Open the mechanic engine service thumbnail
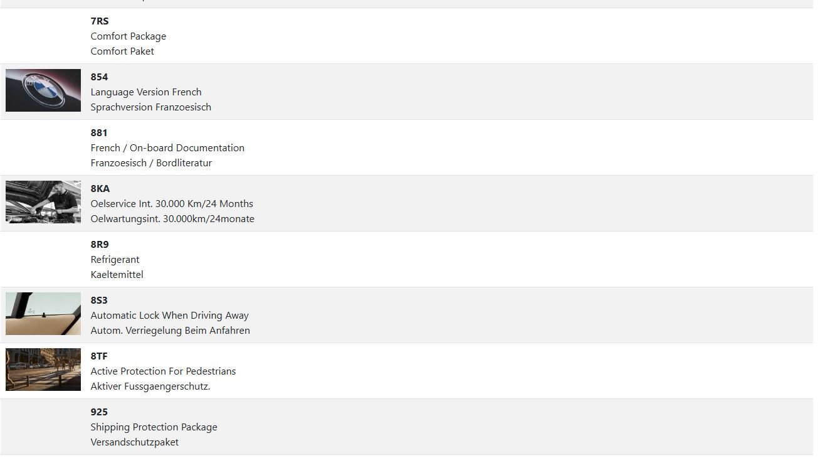 tap(43, 202)
